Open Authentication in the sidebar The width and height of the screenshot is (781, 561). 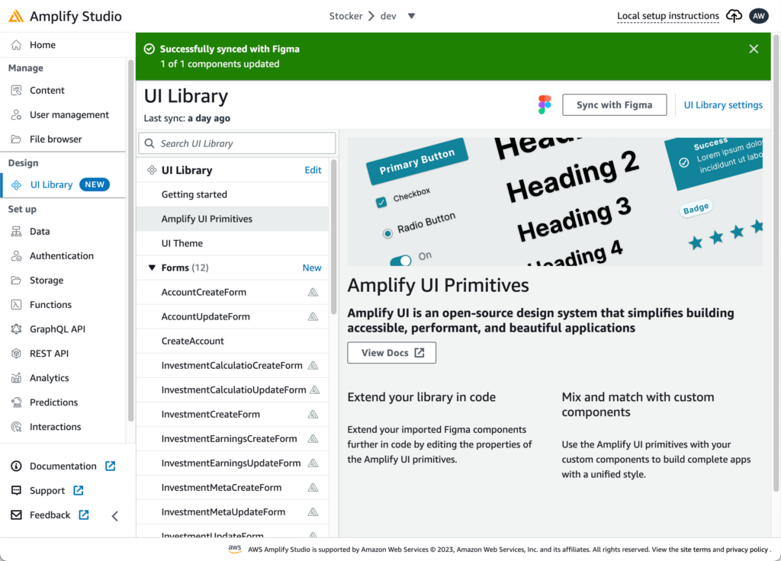tap(61, 256)
